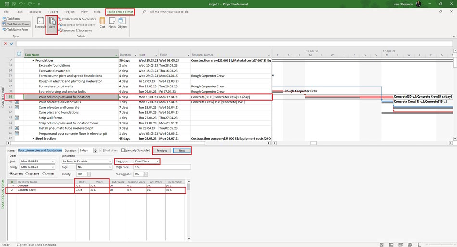Show Notes details in the form
Image resolution: width=457 pixels, height=247 pixels.
tap(112, 23)
